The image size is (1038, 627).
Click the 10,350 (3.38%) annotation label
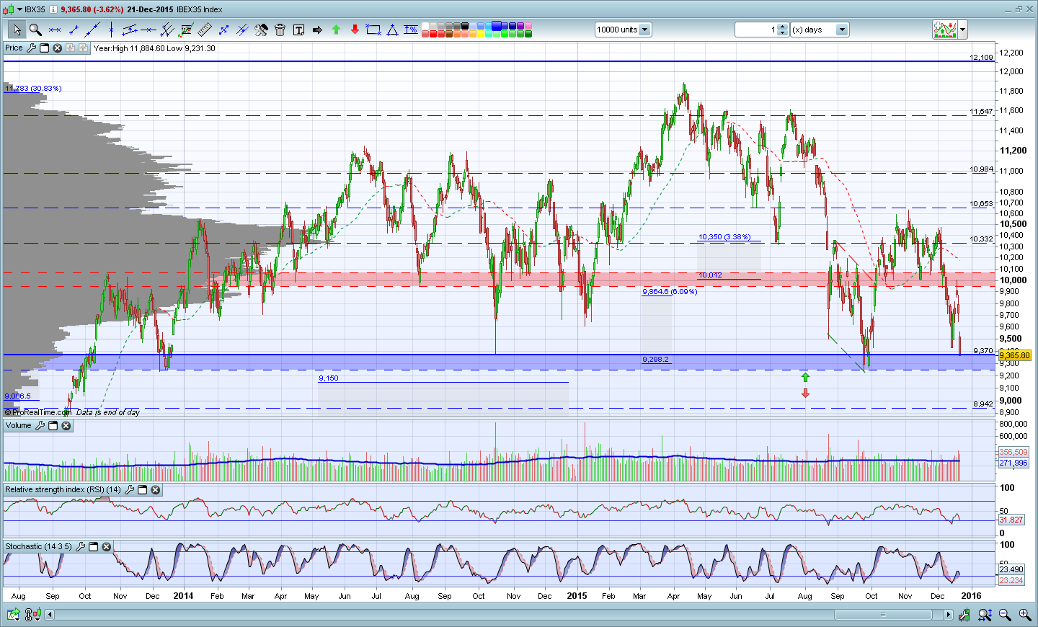tap(724, 237)
